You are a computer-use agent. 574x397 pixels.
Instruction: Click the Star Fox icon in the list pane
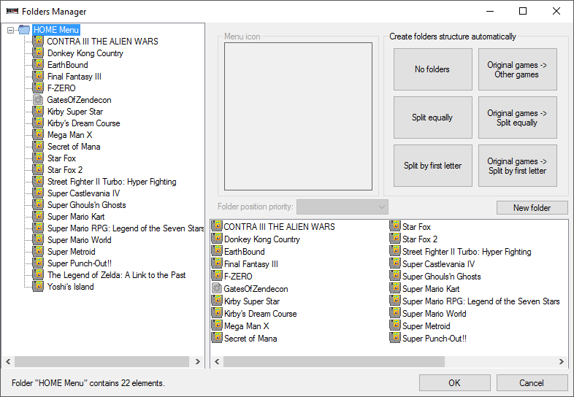[395, 226]
